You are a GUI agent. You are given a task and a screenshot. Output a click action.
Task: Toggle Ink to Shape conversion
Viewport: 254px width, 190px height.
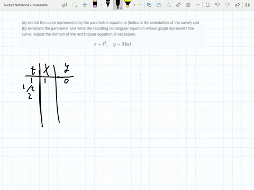tap(159, 5)
